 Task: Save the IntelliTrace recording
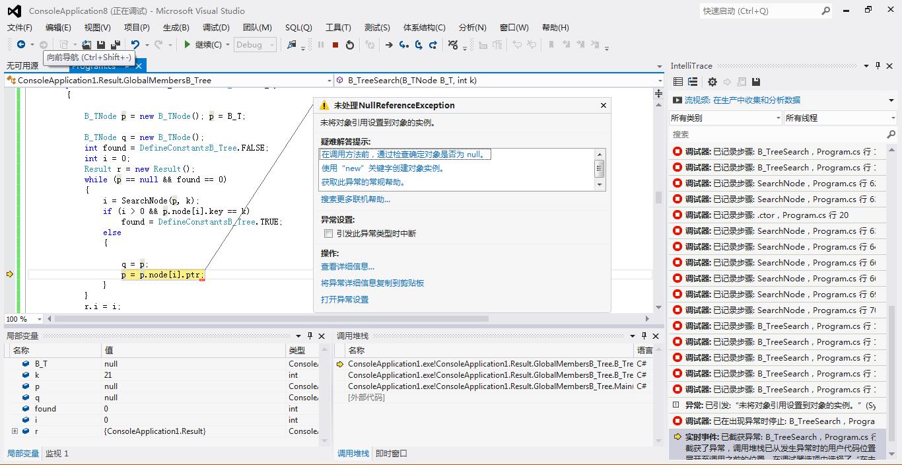(x=756, y=82)
